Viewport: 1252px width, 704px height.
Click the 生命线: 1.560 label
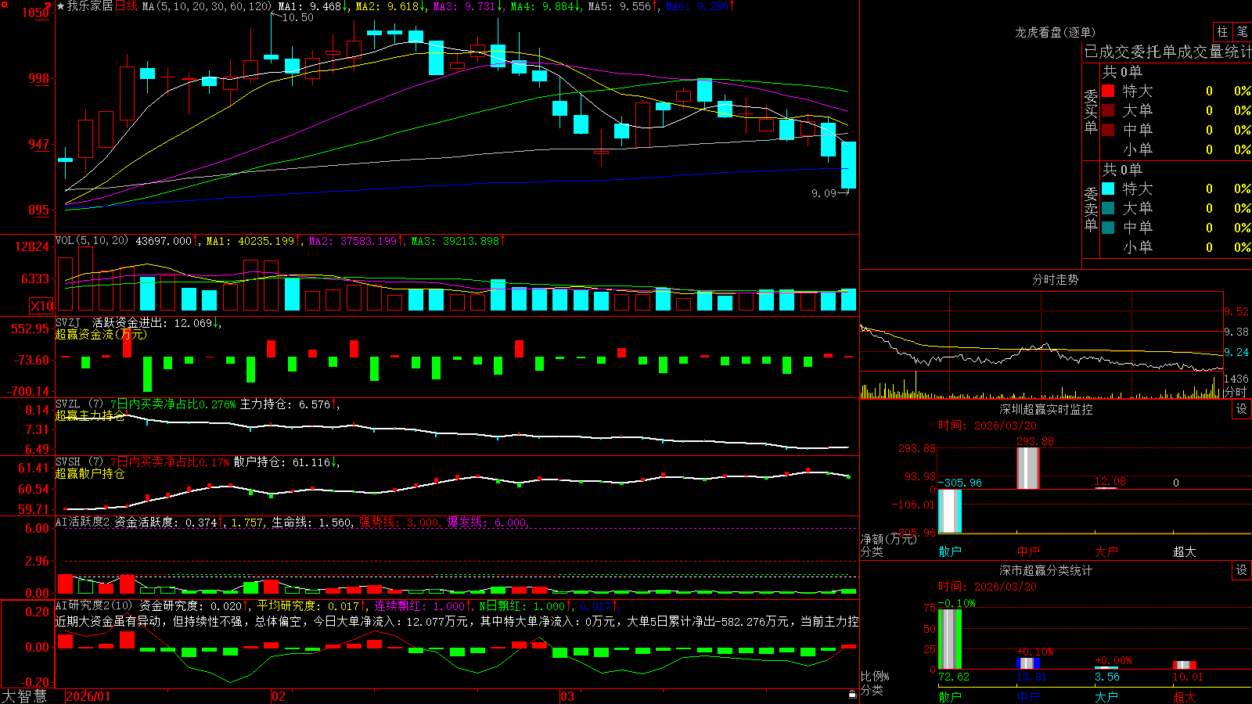[311, 522]
